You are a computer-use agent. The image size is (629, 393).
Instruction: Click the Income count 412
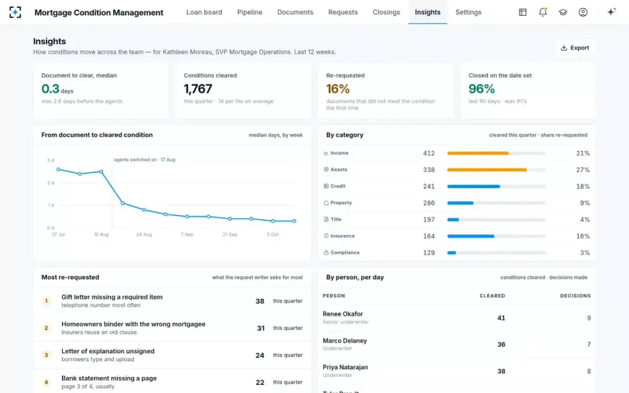[x=429, y=153]
